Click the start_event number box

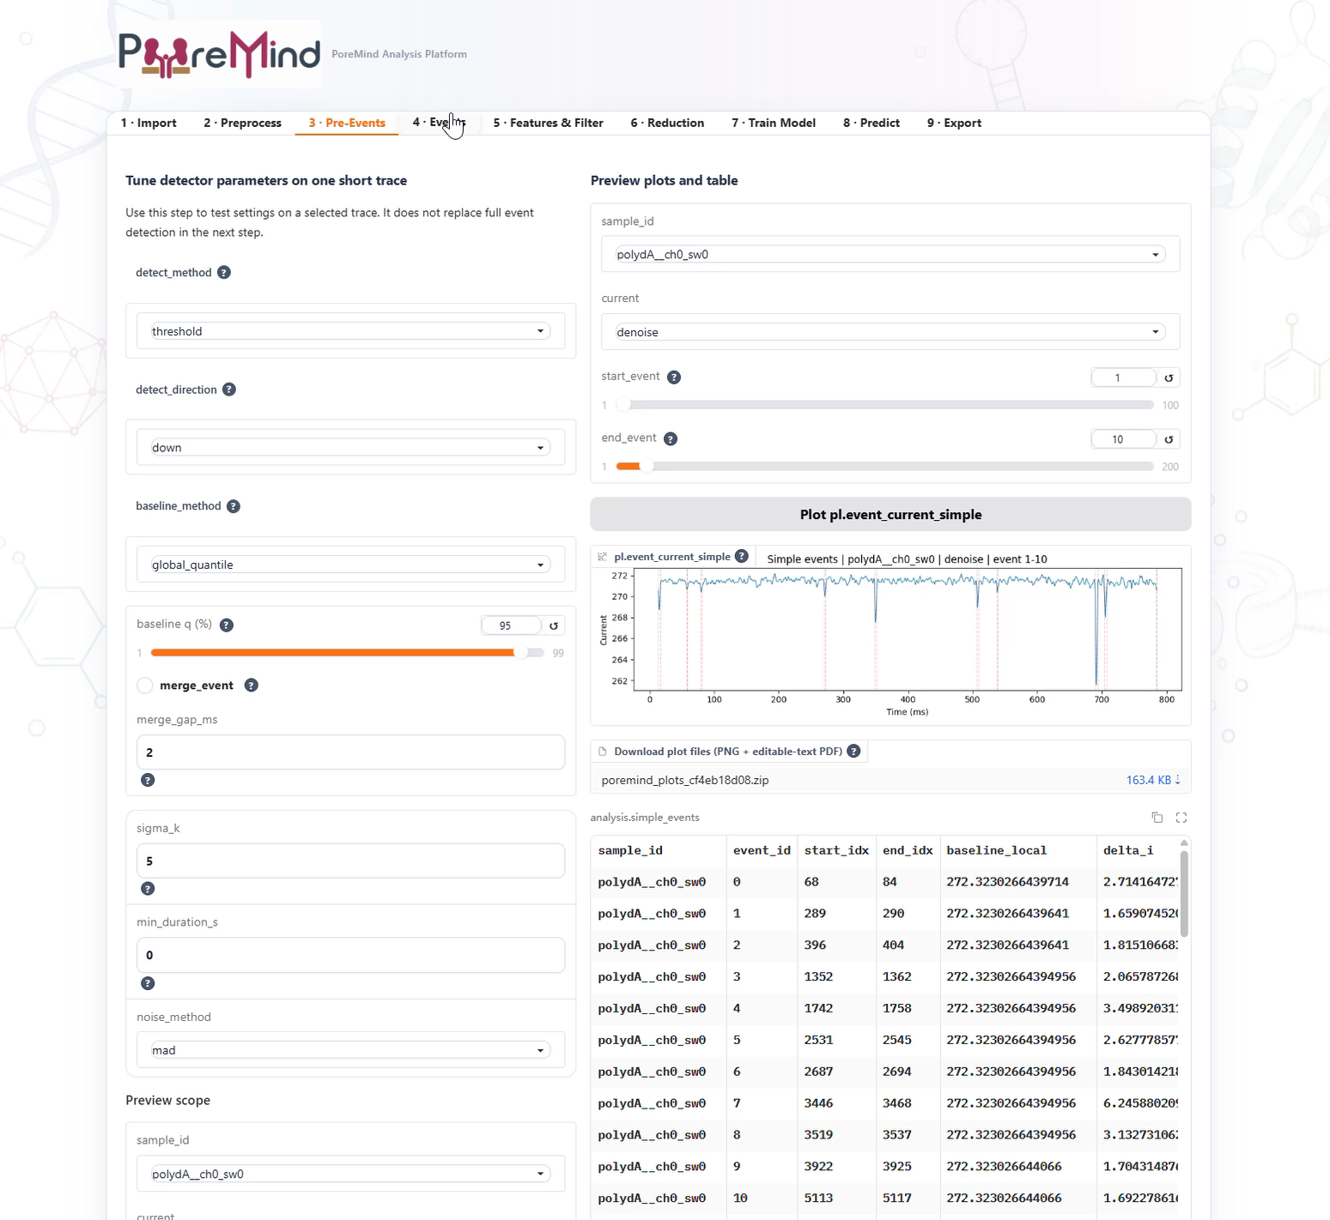(1124, 377)
